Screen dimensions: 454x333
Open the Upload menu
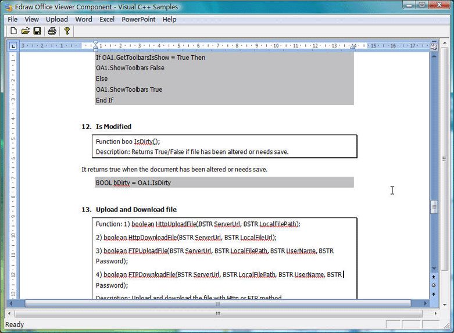pos(57,19)
